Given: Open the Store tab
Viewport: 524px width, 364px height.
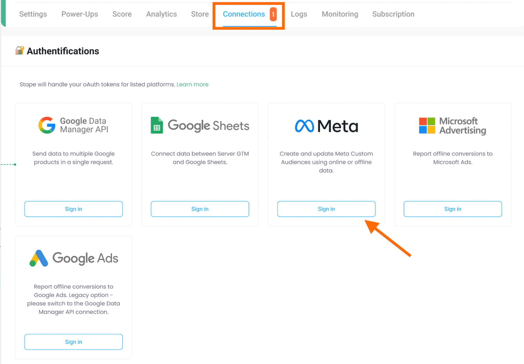Looking at the screenshot, I should (200, 14).
